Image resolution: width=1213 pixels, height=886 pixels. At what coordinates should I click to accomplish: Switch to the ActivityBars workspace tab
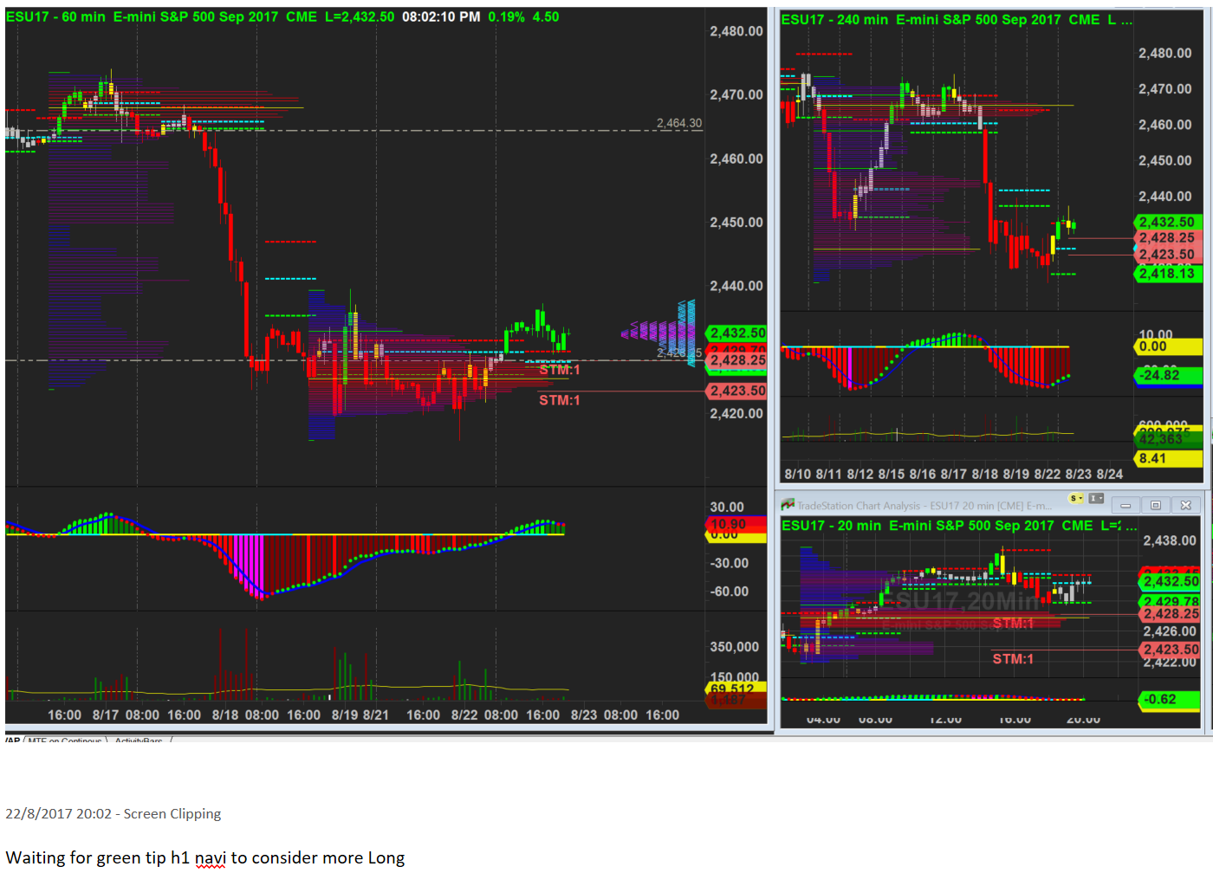click(139, 741)
